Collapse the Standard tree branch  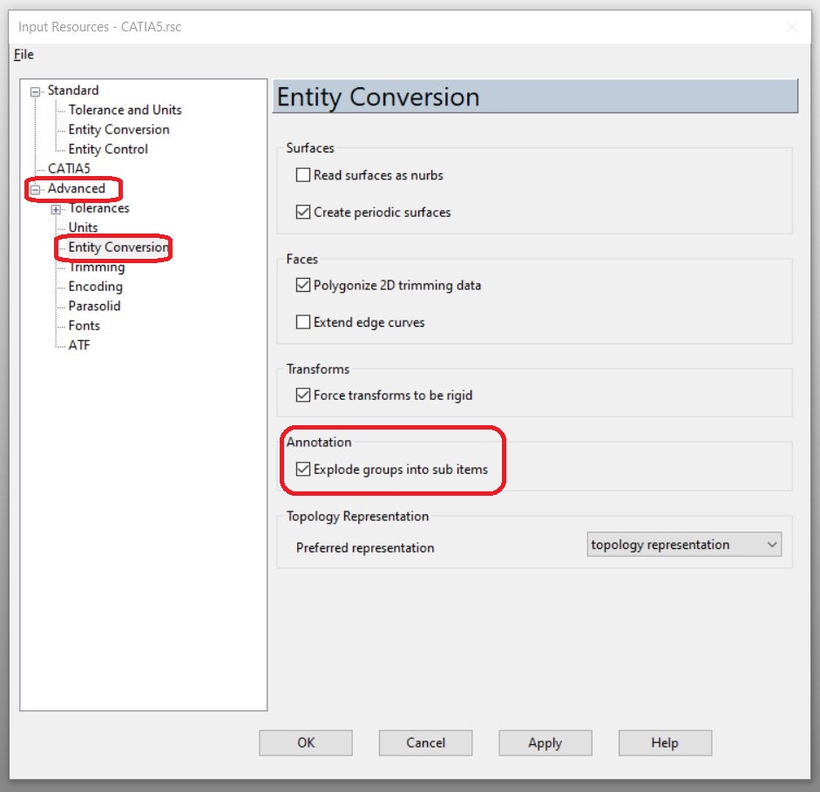[33, 90]
